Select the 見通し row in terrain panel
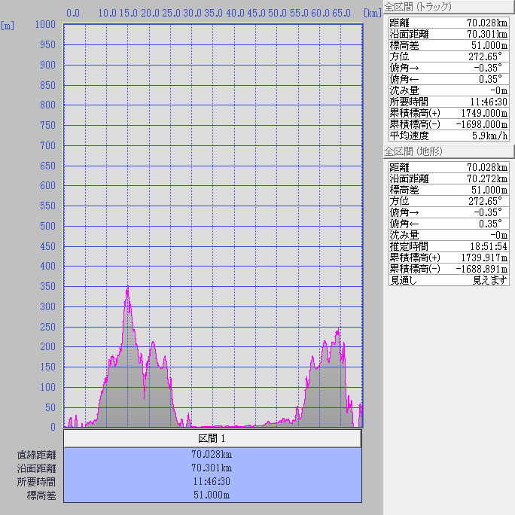The image size is (515, 515). coord(449,280)
